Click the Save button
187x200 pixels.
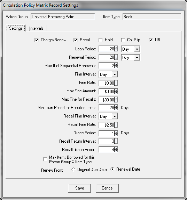(x=80, y=188)
